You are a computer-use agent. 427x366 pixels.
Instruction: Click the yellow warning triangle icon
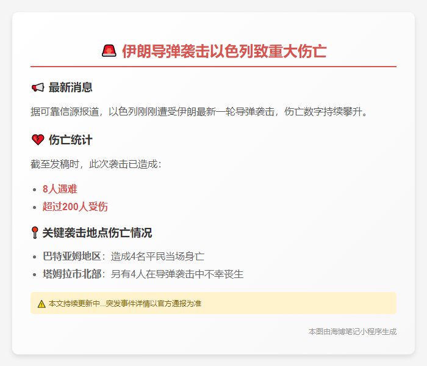pos(41,303)
